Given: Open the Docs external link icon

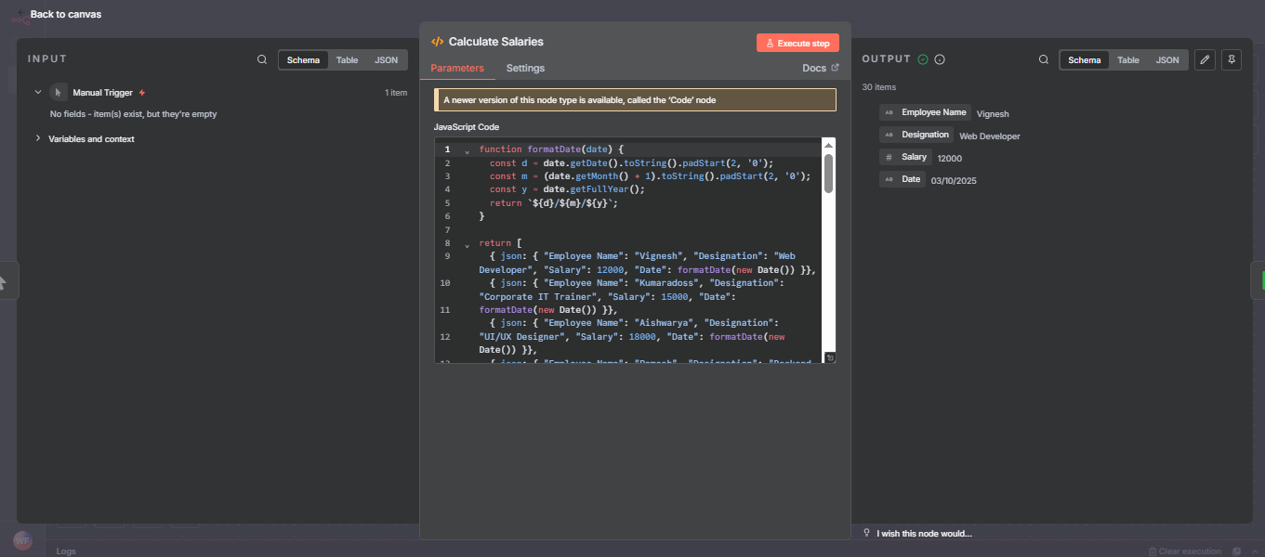Looking at the screenshot, I should pos(835,68).
